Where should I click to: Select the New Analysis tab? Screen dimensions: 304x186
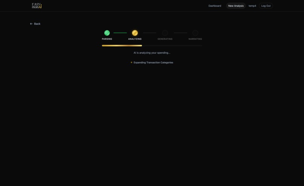236,6
